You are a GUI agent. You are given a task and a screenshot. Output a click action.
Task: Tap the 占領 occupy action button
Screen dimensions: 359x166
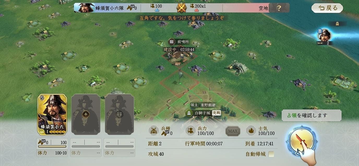tap(302, 142)
